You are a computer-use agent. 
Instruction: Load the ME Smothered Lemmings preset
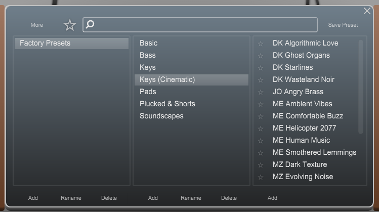coord(314,152)
